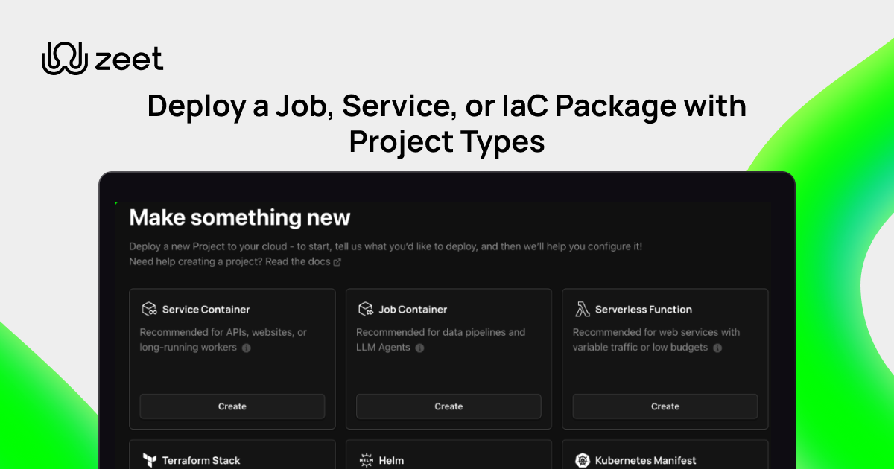Click the info icon near low budgets text
Screen dimensions: 894x469
(x=717, y=348)
